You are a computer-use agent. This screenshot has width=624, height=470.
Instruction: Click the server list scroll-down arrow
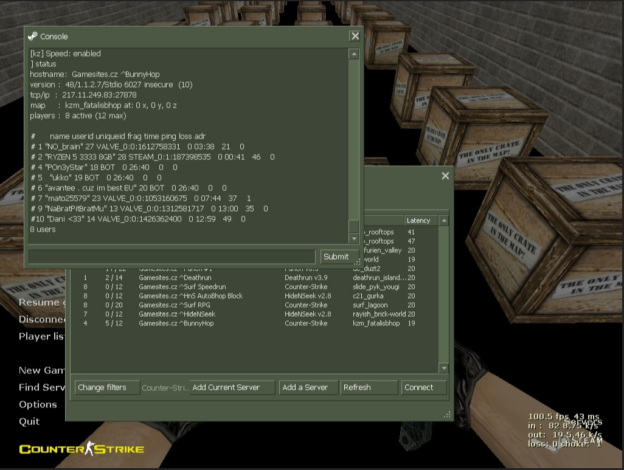click(x=444, y=368)
